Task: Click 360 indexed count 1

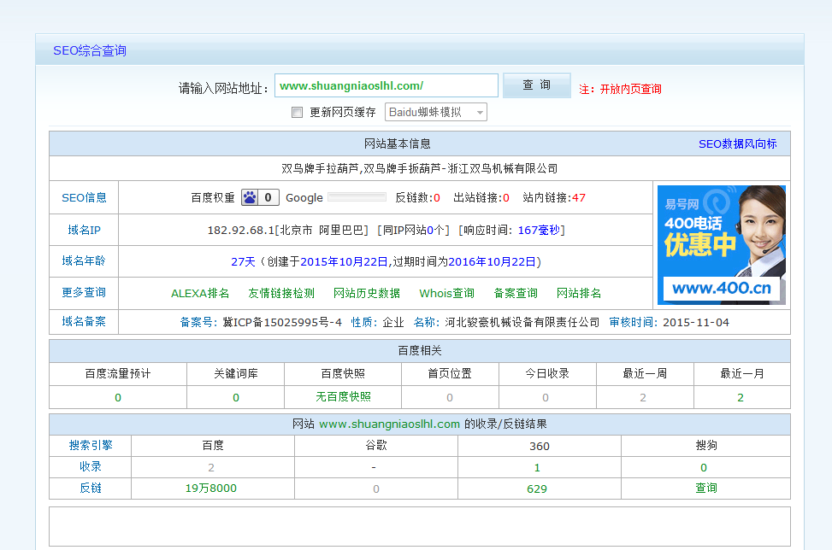Action: point(537,468)
